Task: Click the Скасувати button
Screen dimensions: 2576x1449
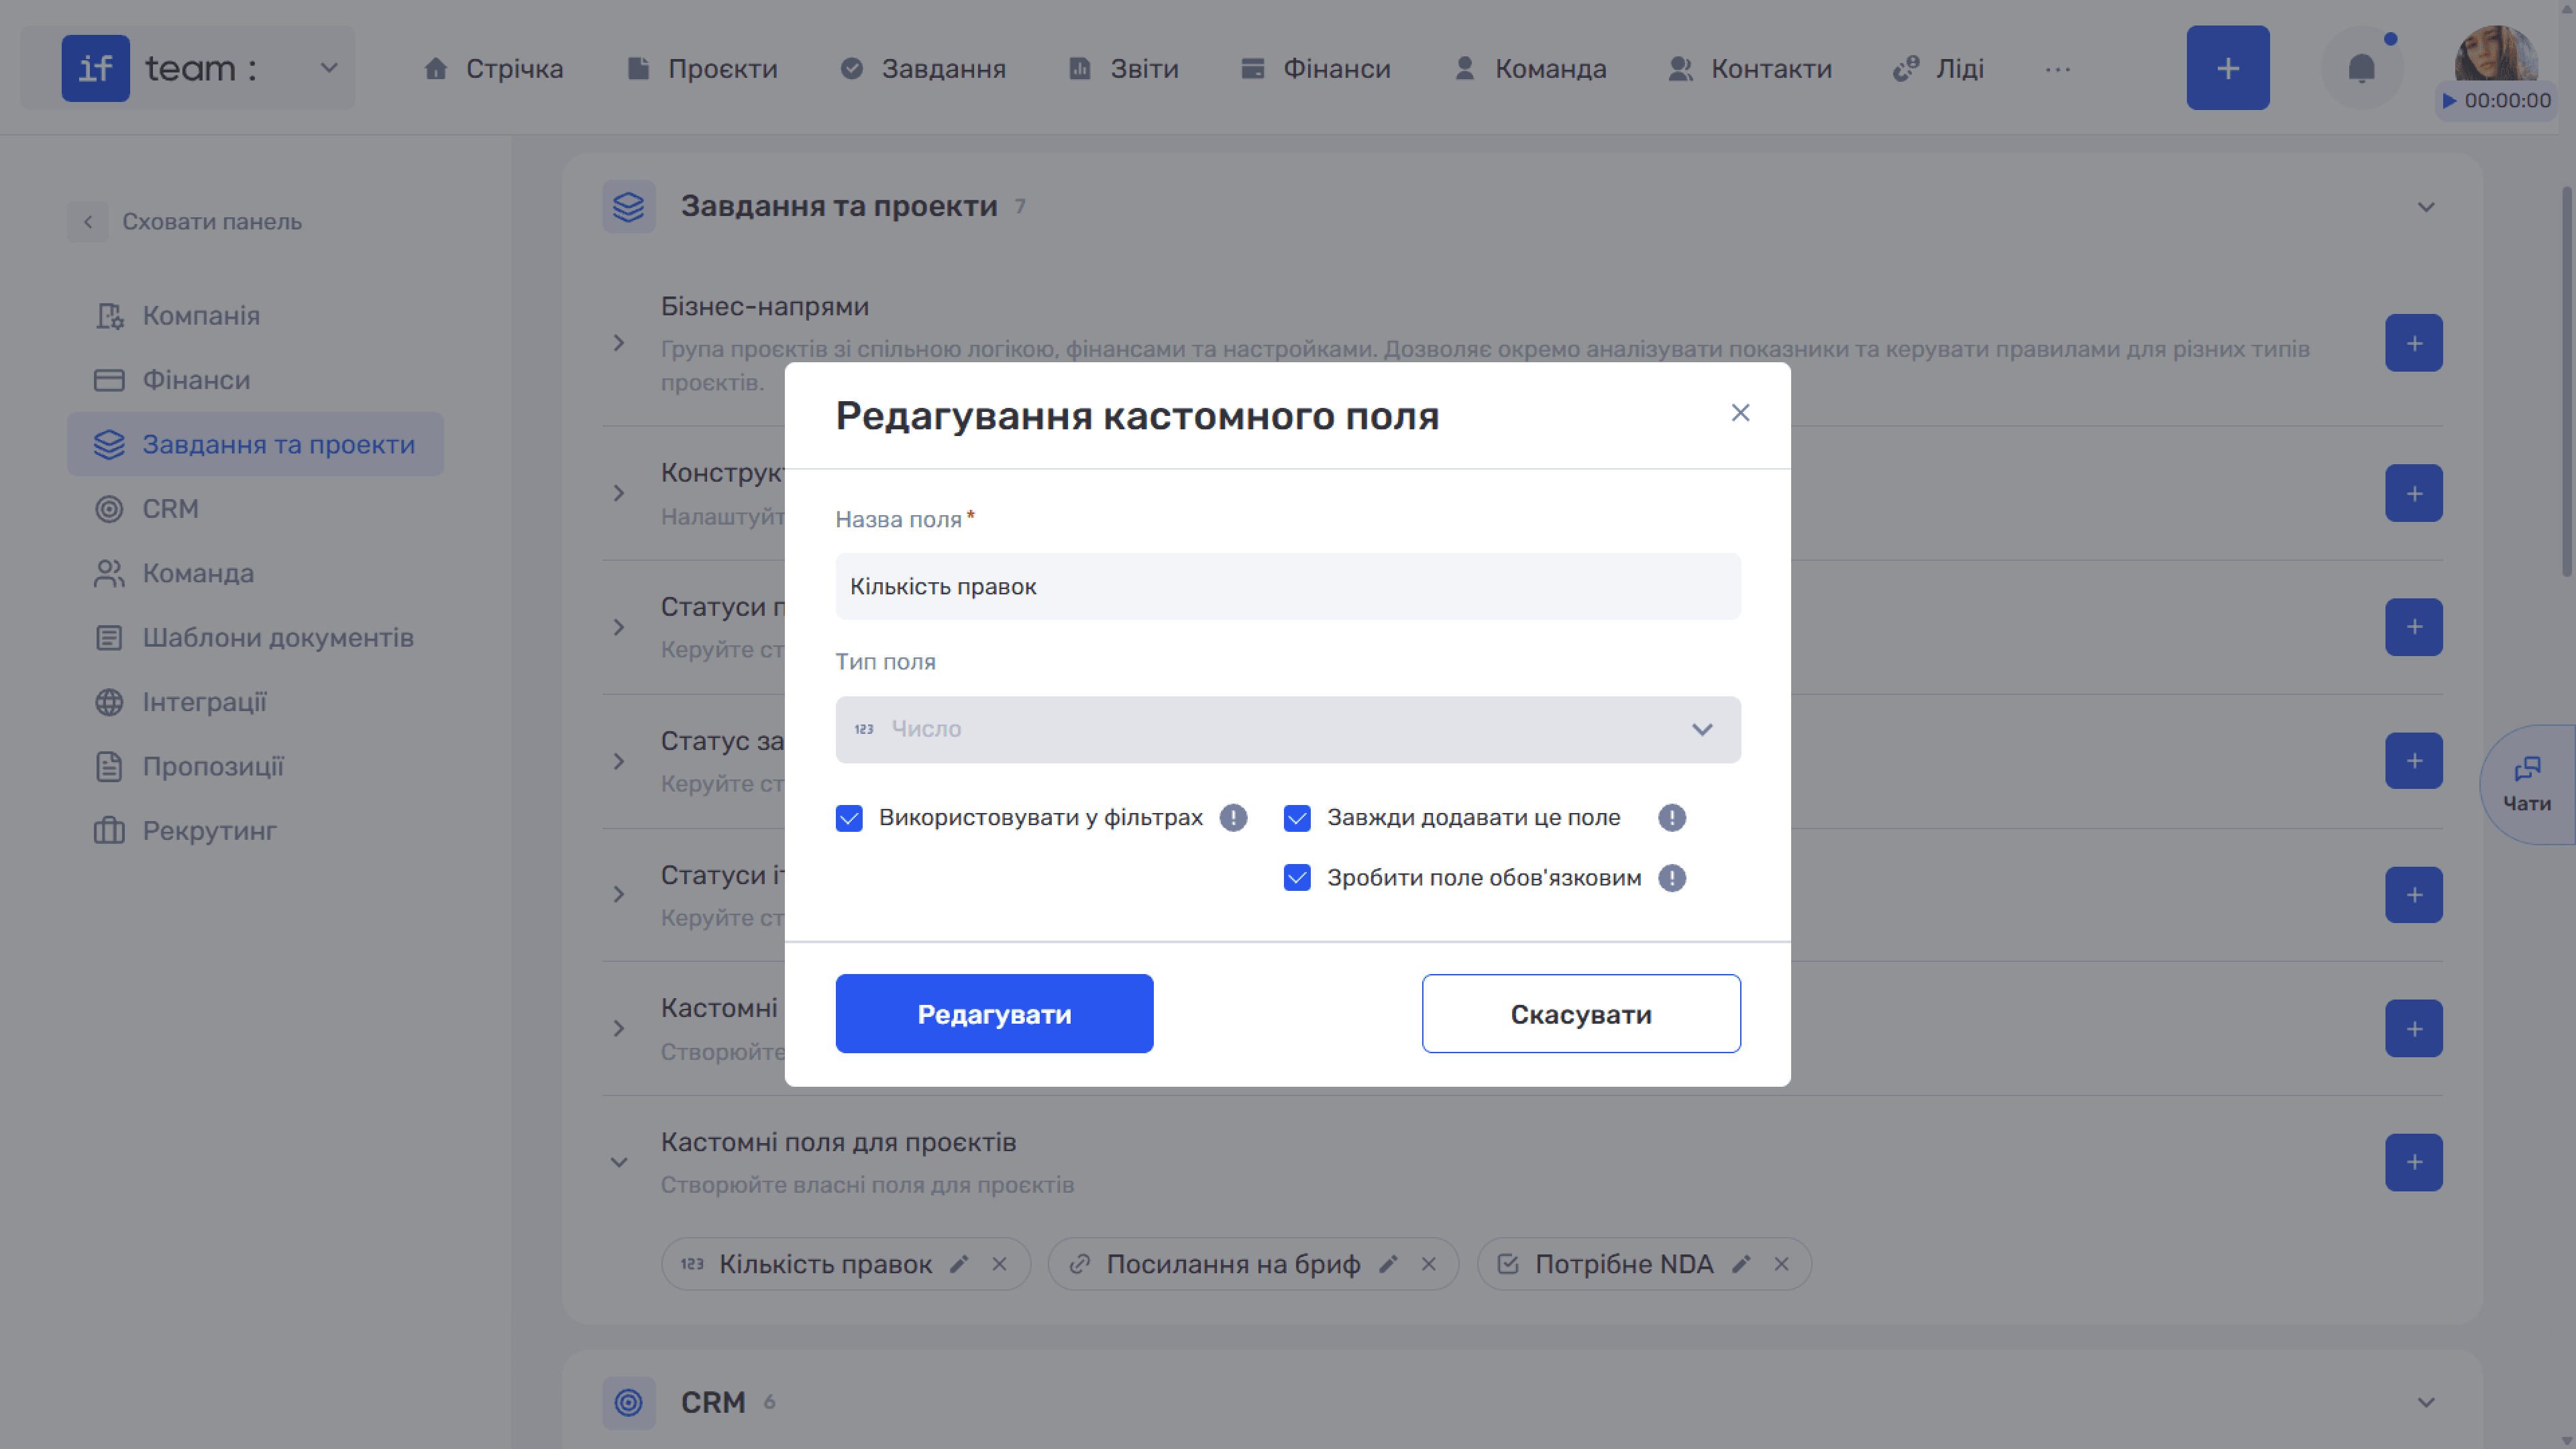Action: tap(1580, 1013)
